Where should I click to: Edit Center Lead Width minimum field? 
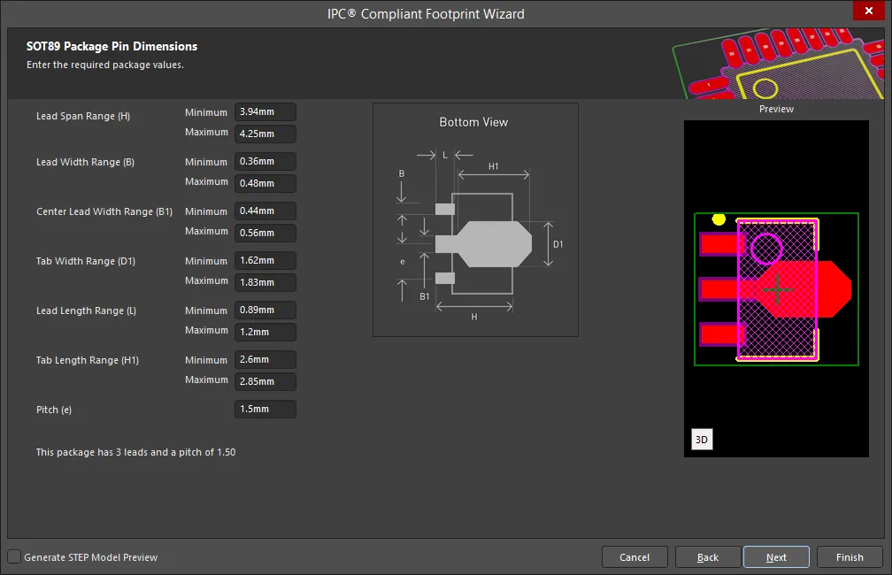click(x=265, y=211)
